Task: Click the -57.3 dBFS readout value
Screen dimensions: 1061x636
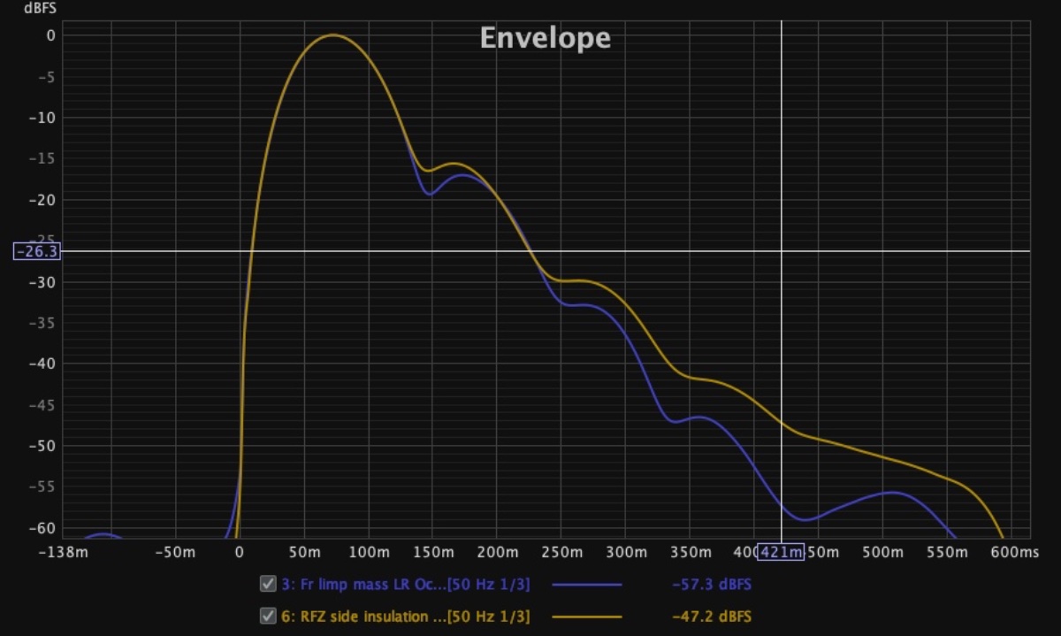Action: pos(712,585)
